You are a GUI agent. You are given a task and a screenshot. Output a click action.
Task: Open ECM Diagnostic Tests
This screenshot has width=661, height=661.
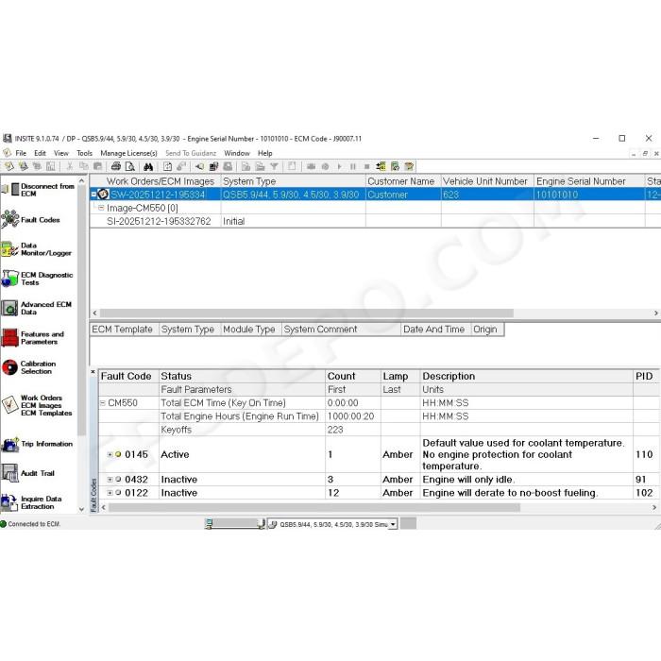point(37,279)
